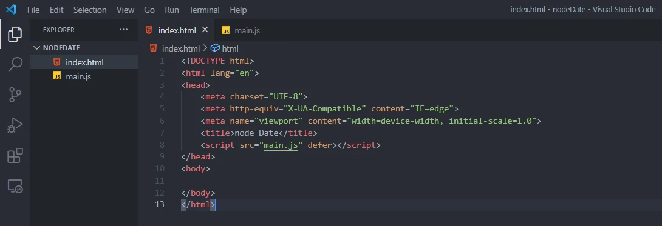Screen dimensions: 662x226
Task: Select index.html in the Explorer tree
Action: tap(84, 62)
